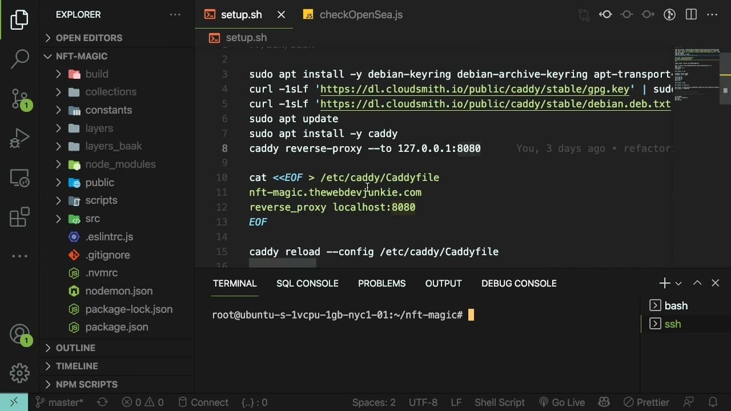Open Source Control view with badge
The width and height of the screenshot is (731, 411).
[x=21, y=100]
